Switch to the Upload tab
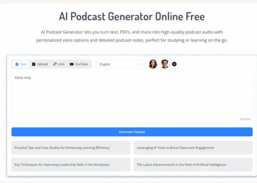Viewport: 257px width, 183px height. point(40,64)
